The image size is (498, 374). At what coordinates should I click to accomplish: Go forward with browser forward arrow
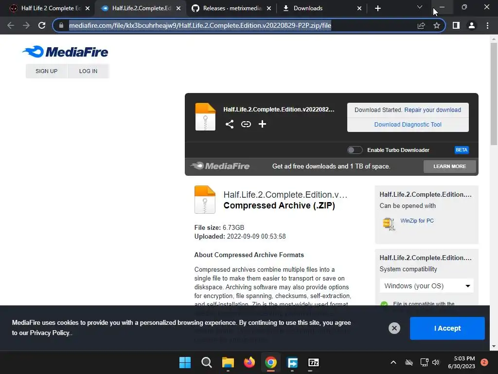26,25
